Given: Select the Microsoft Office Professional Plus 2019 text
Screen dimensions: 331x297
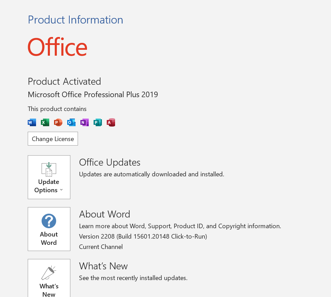Looking at the screenshot, I should coord(93,94).
